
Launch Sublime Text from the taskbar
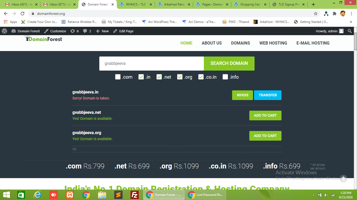(118, 195)
